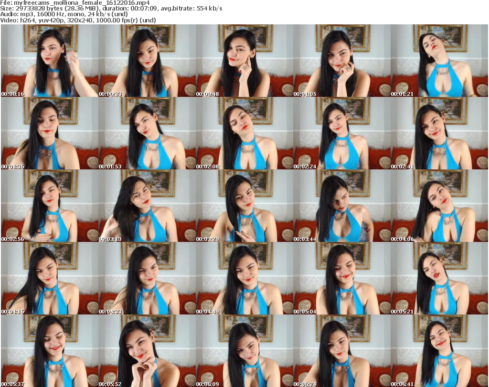Open the frame labeled 00:04:49
The image size is (489, 387).
(x=244, y=278)
